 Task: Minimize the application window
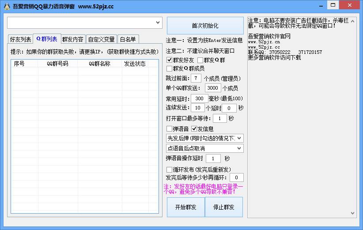321,6
